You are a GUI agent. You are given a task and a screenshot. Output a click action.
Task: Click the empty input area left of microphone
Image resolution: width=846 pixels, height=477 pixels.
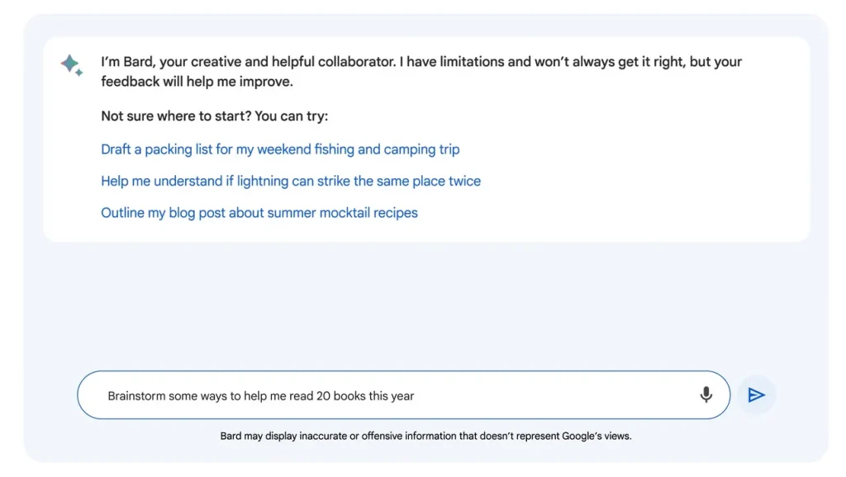(x=562, y=395)
